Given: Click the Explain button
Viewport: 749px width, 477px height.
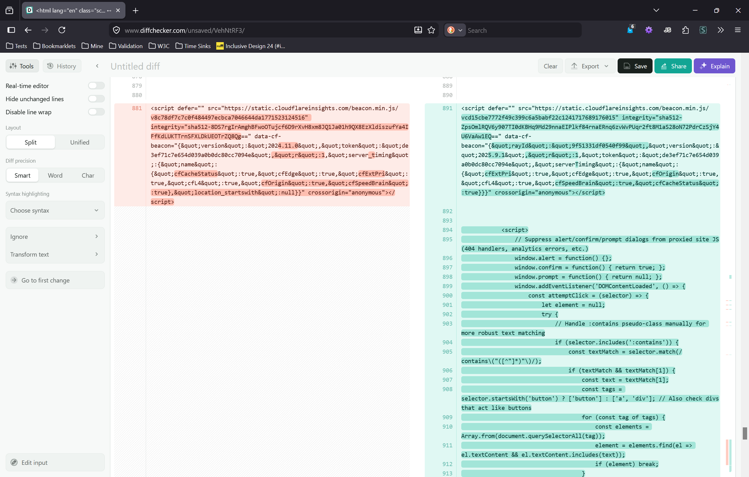Looking at the screenshot, I should pyautogui.click(x=714, y=66).
